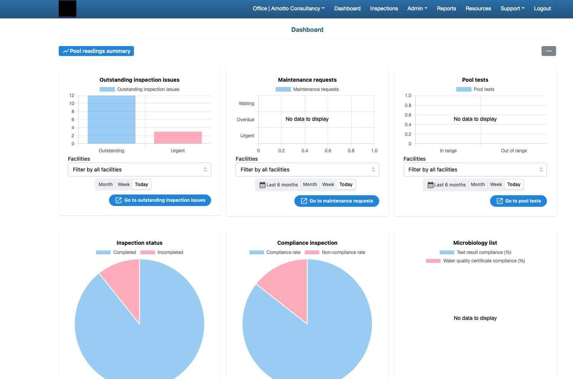Open facilities filter under Maintenance requests
573x379 pixels.
tap(307, 170)
